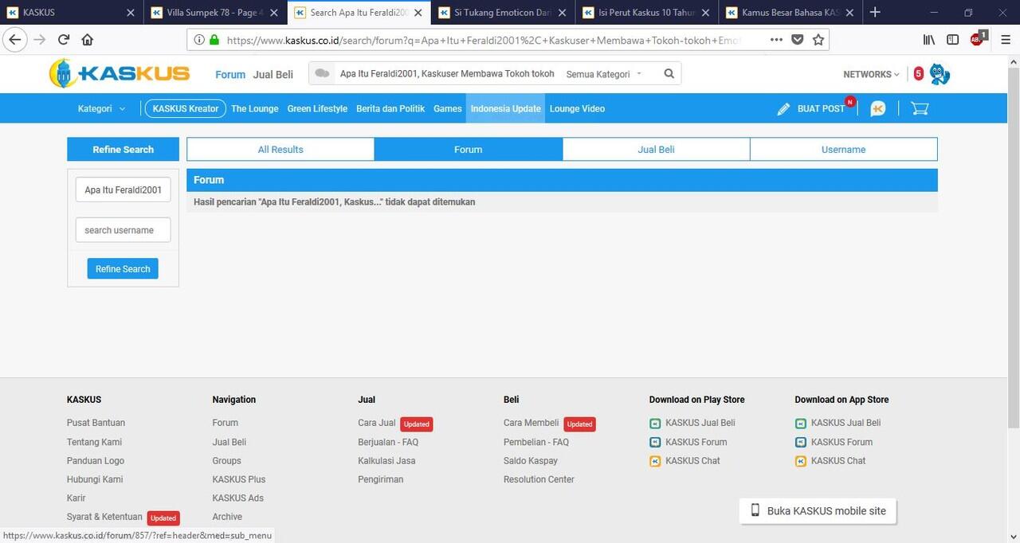Open NETWORKS dropdown
Viewport: 1020px width, 543px height.
pyautogui.click(x=871, y=74)
